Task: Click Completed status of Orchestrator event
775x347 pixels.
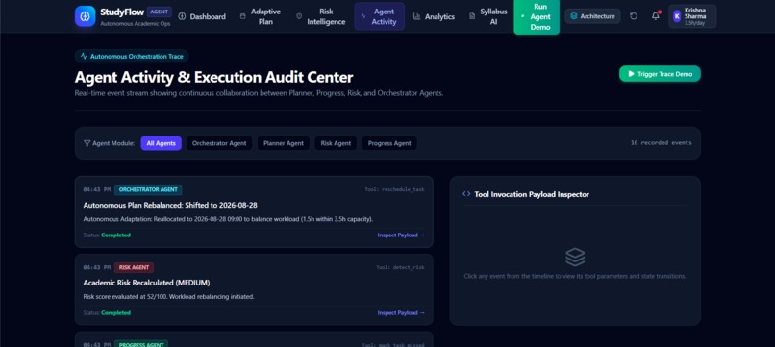Action: point(115,235)
